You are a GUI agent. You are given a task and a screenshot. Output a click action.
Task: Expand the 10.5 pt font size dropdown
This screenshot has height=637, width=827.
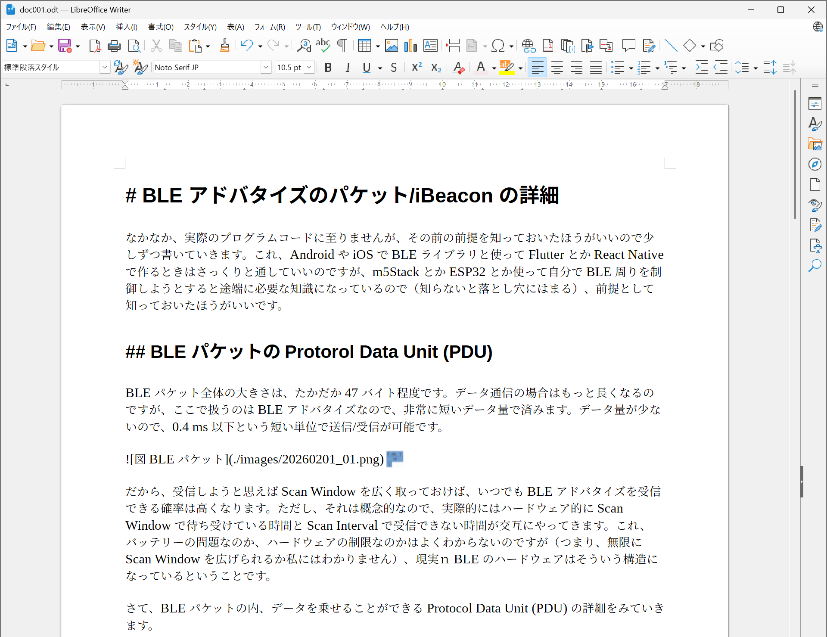[x=309, y=67]
